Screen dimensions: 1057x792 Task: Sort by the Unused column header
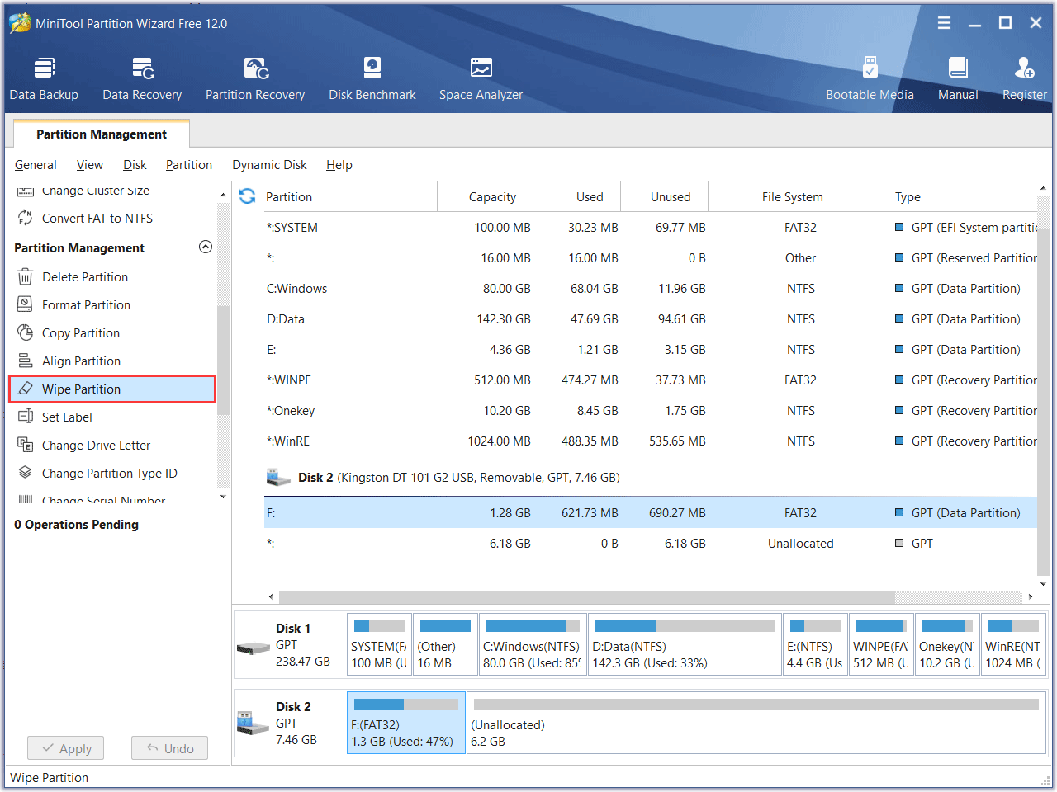665,196
